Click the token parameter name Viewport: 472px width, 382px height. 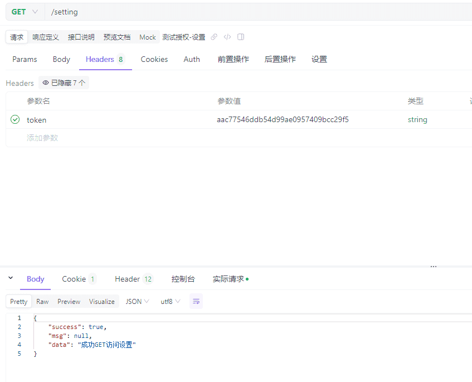coord(36,120)
